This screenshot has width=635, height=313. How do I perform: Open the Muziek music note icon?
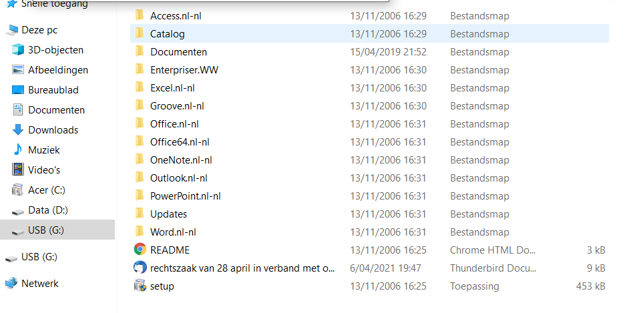[18, 149]
